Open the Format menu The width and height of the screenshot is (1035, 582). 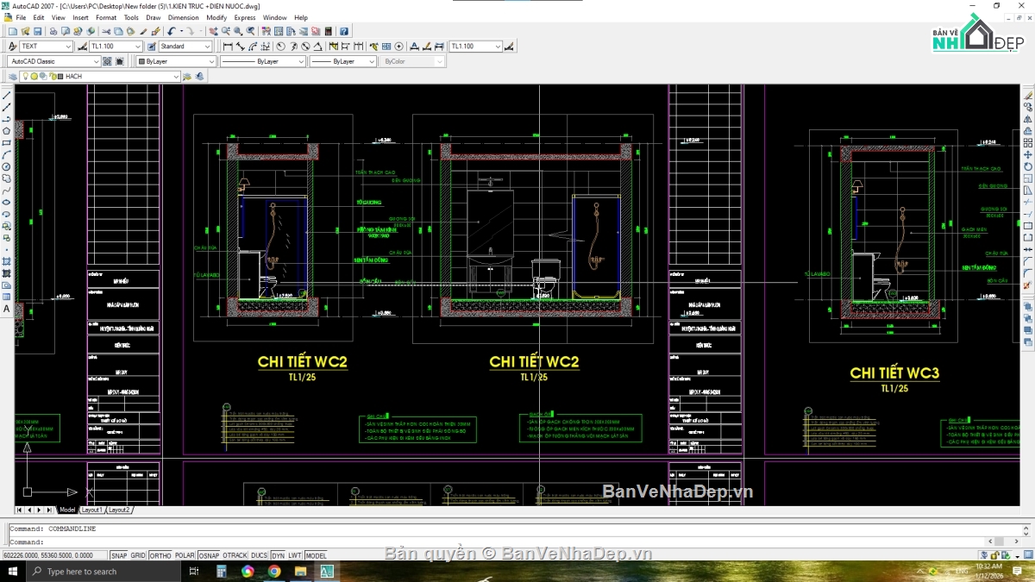click(106, 17)
